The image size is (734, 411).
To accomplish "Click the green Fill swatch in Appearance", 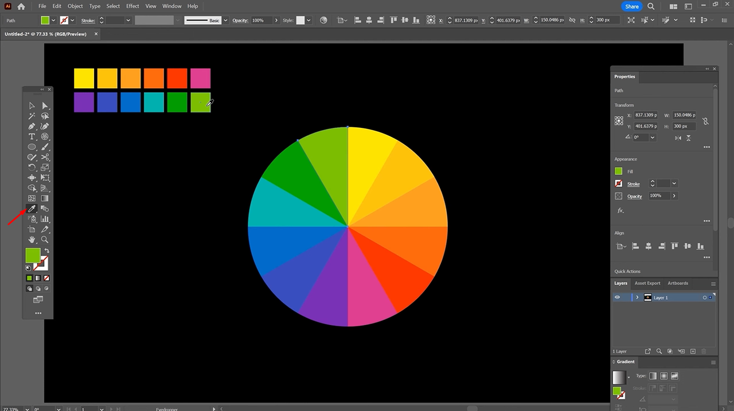I will [619, 171].
